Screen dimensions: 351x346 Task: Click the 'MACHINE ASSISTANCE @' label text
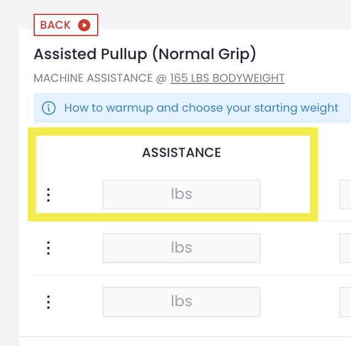click(x=100, y=78)
